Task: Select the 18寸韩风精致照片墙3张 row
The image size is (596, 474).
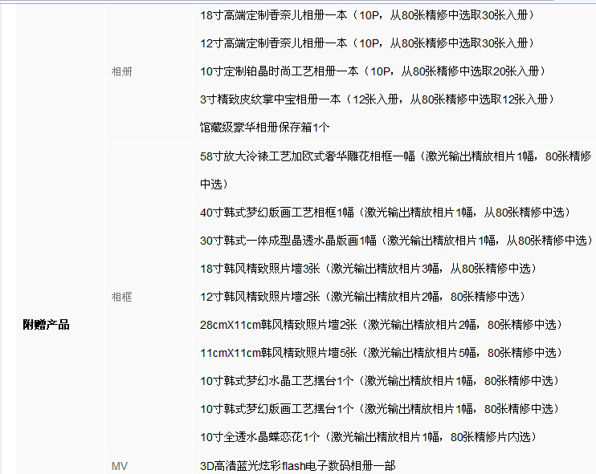Action: coord(369,269)
